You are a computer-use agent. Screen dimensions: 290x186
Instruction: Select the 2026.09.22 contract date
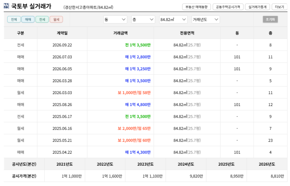tap(62, 45)
